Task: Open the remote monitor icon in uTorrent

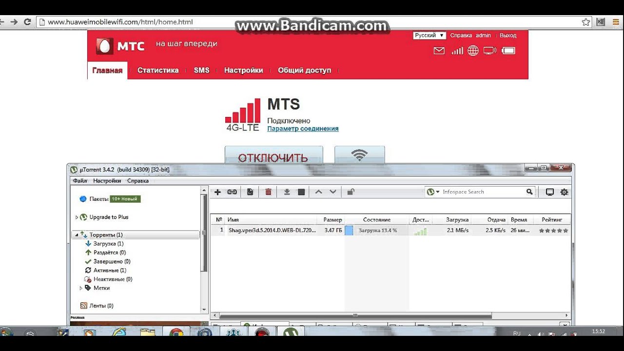Action: [x=549, y=192]
